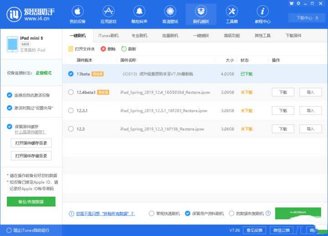Click the i4 爱思助手 logo
The image size is (328, 236).
pyautogui.click(x=31, y=14)
